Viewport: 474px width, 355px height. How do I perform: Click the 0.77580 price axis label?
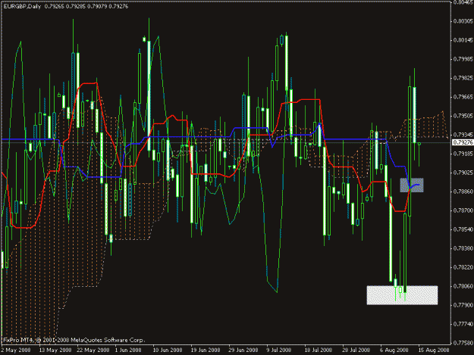tap(463, 343)
